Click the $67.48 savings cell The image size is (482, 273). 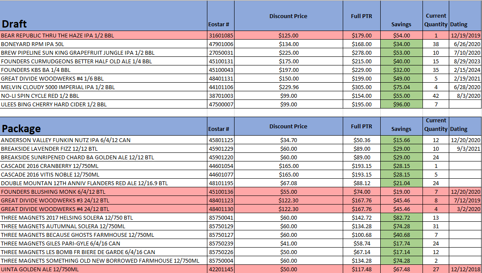[x=401, y=269]
